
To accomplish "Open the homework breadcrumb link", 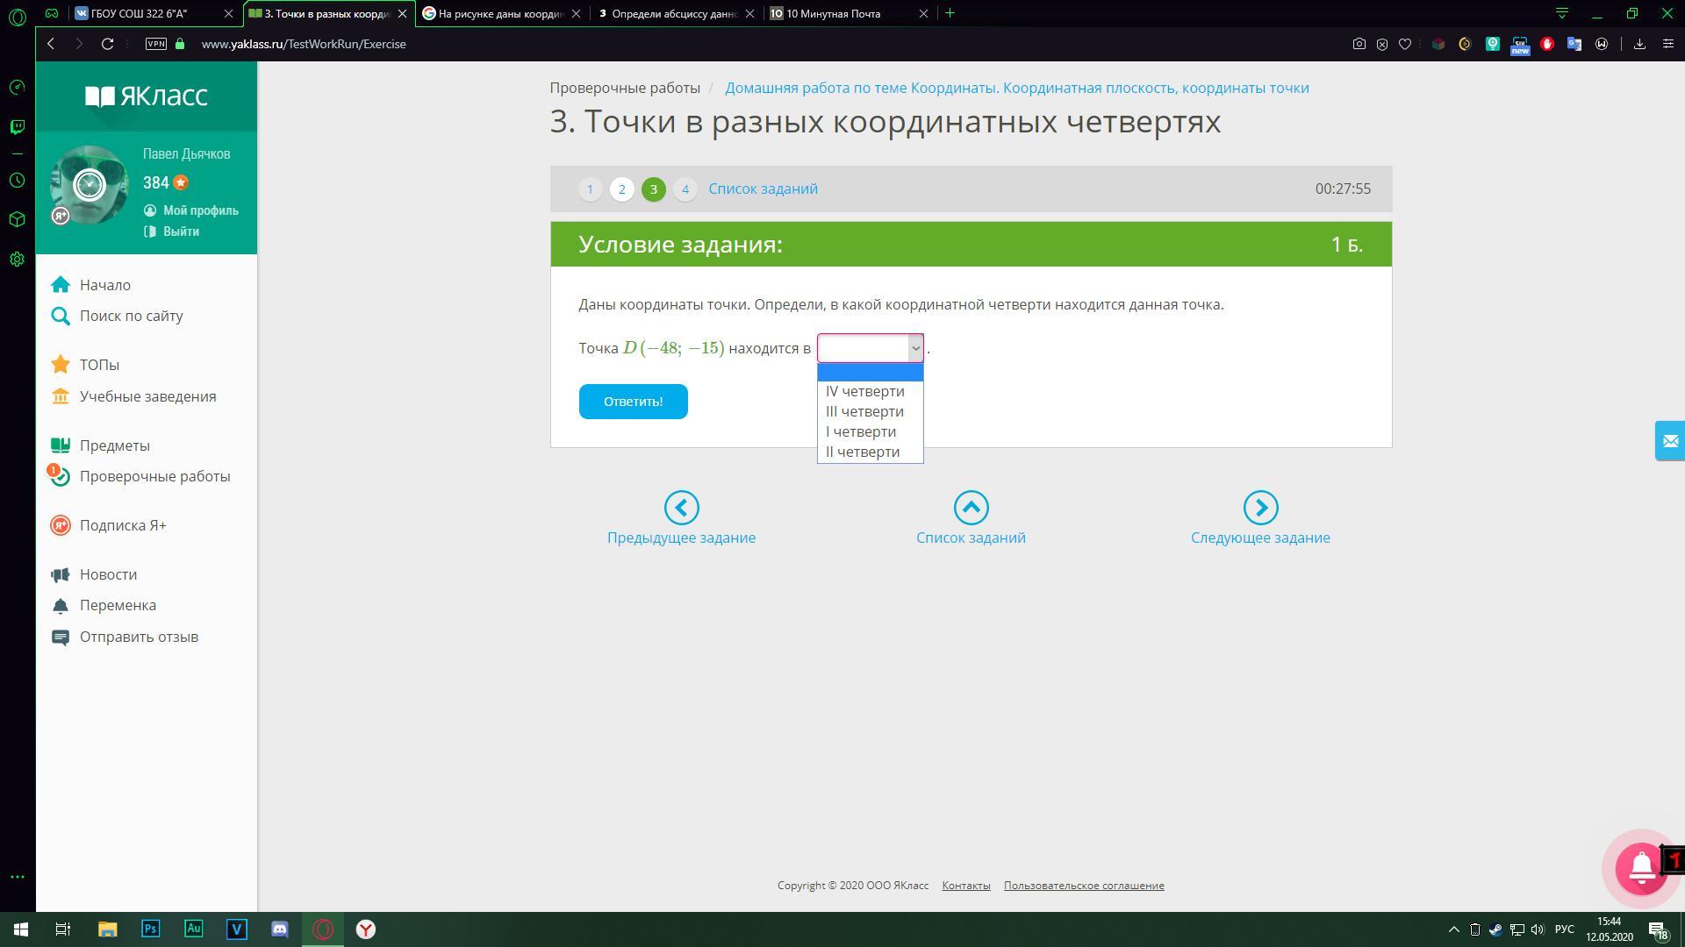I will [1016, 88].
